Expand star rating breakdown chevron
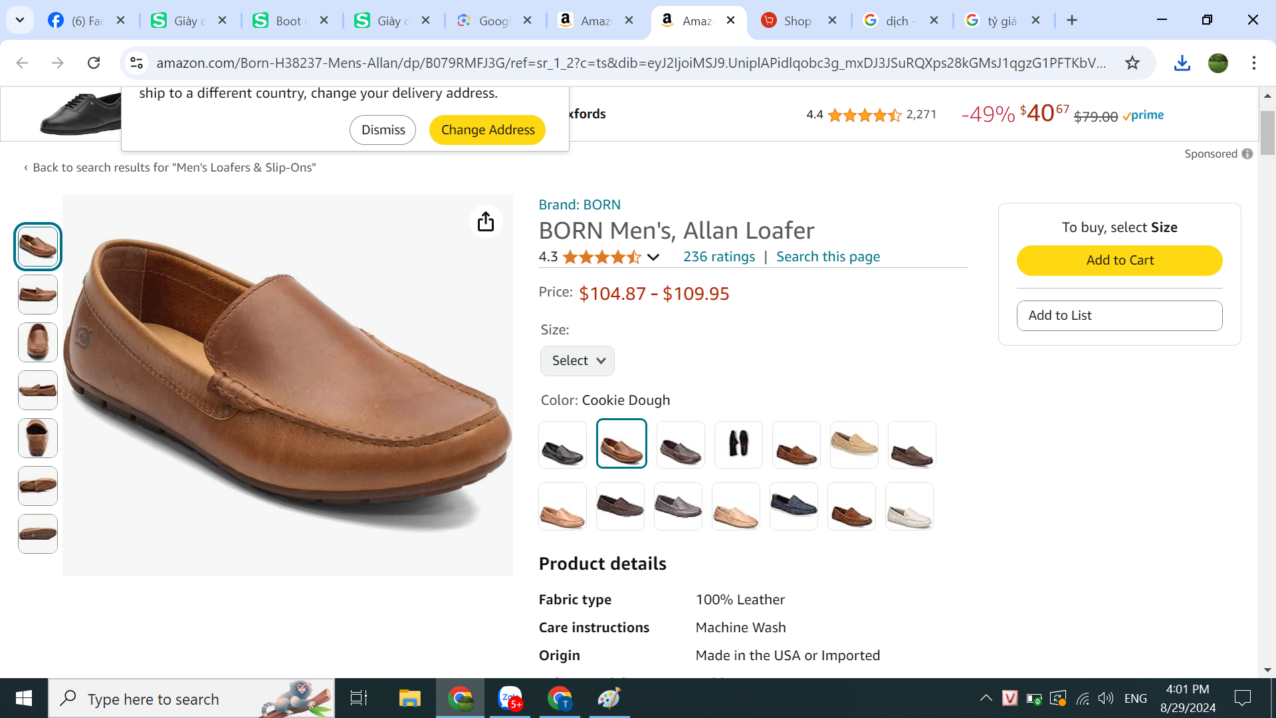 [653, 257]
